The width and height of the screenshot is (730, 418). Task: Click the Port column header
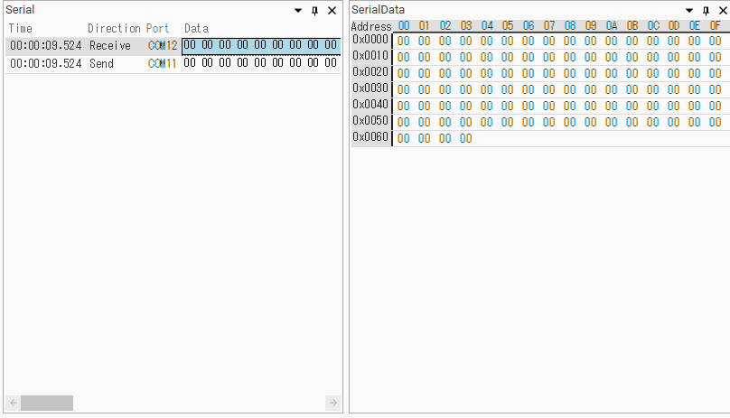pos(157,28)
